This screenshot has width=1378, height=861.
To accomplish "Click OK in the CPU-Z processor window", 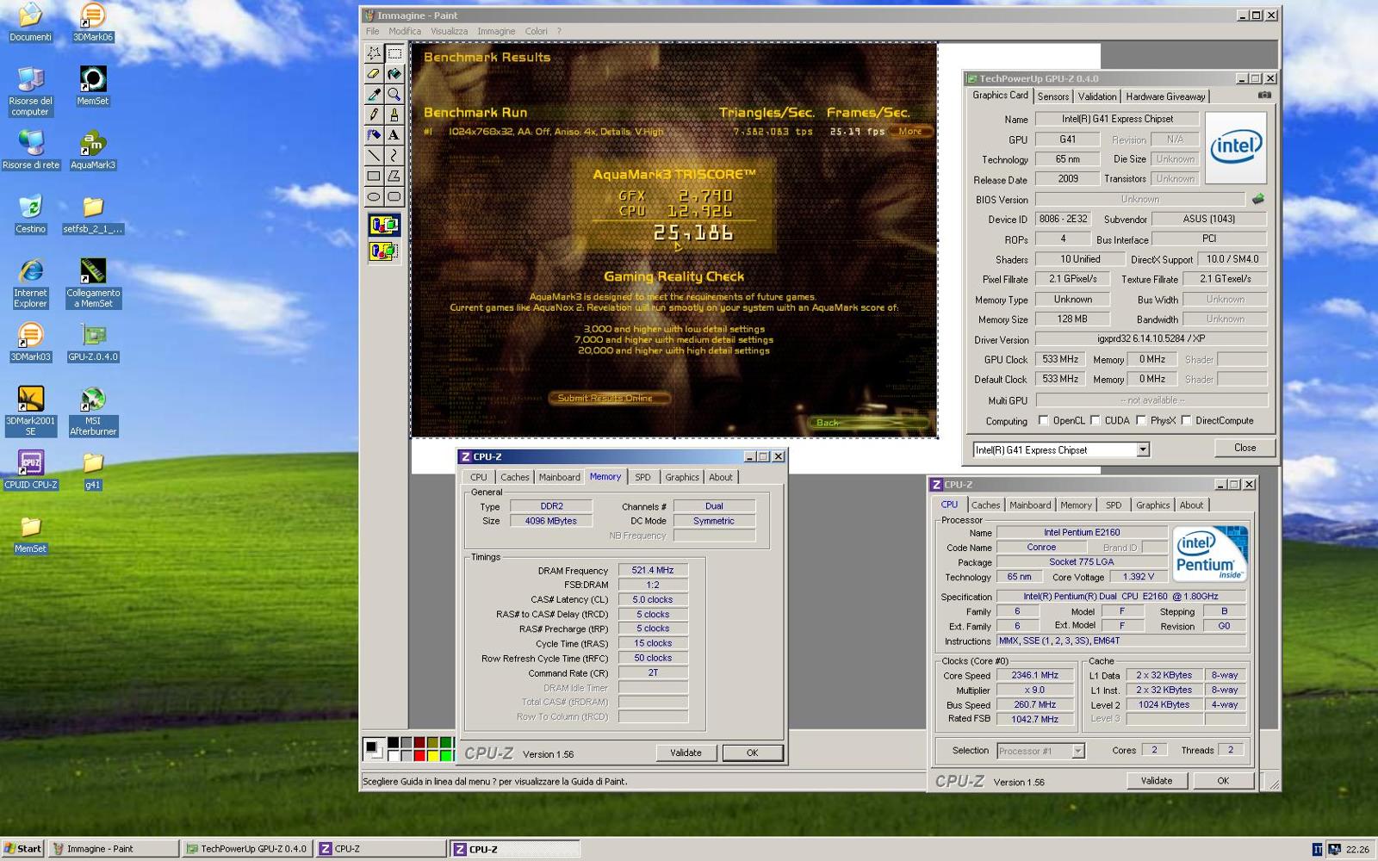I will click(x=1223, y=781).
